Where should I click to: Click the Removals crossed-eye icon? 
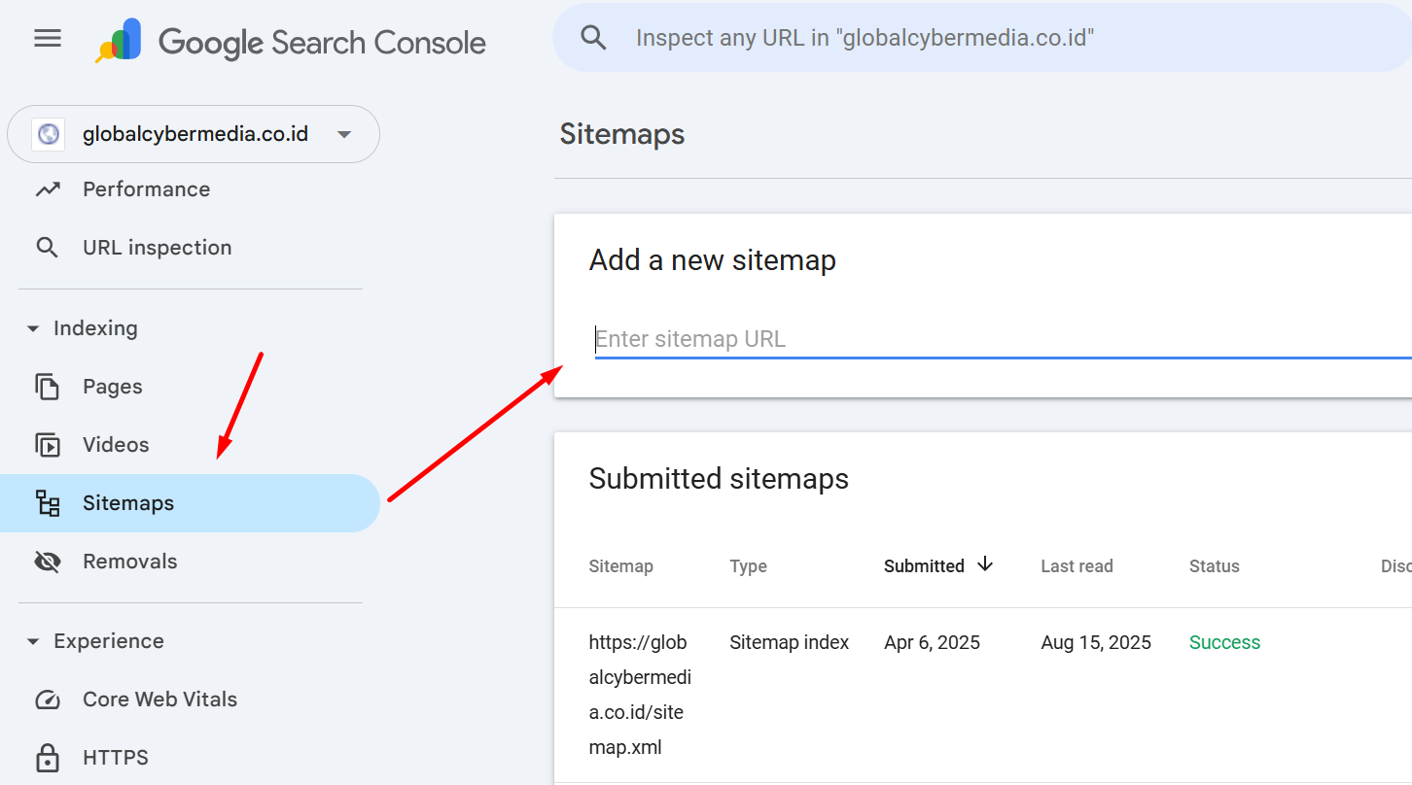48,562
